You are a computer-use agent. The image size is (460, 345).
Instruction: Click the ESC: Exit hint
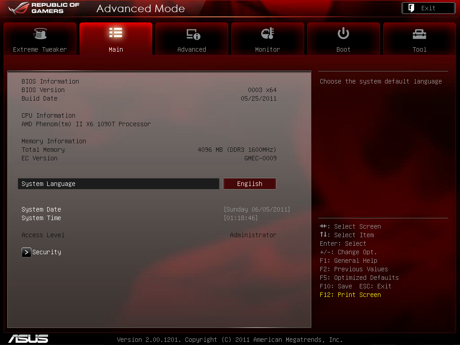375,286
